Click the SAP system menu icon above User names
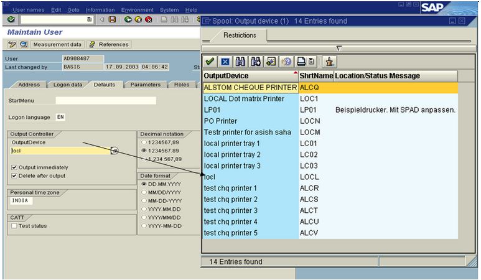Image resolution: width=481 pixels, height=280 pixels. (6, 4)
